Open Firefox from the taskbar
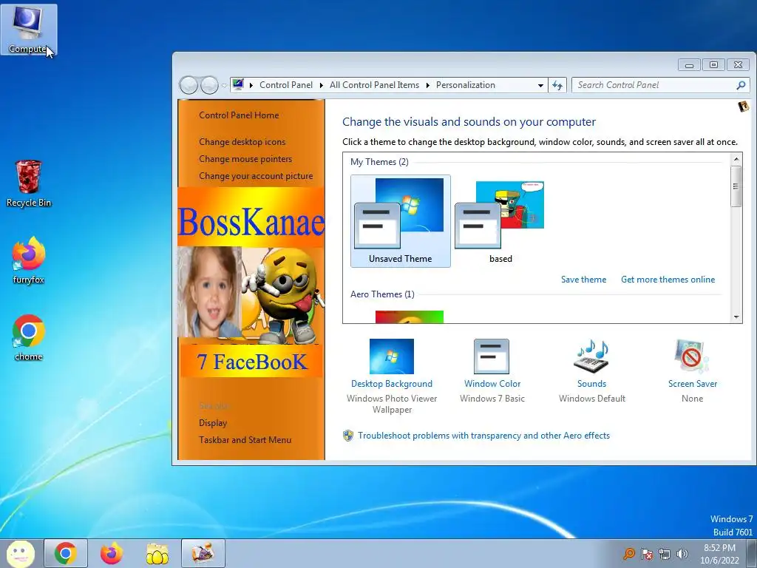This screenshot has width=757, height=568. [x=111, y=553]
